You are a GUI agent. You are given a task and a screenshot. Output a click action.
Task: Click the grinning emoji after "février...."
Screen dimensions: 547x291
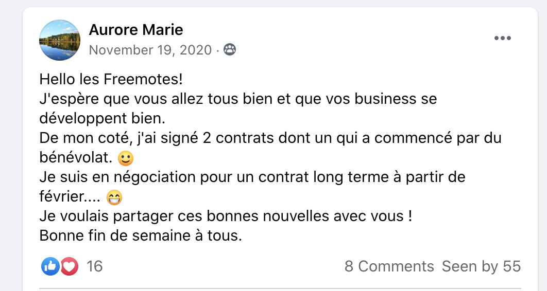pyautogui.click(x=114, y=197)
